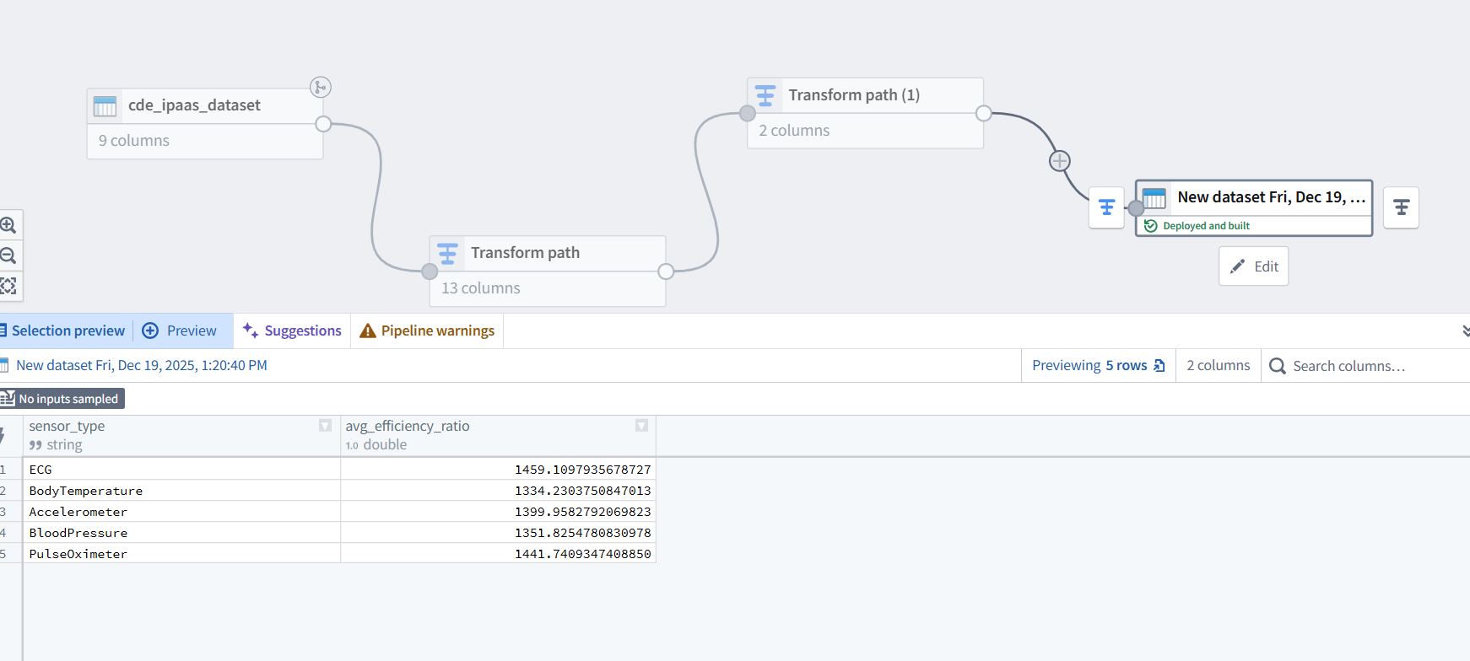Open the sensor_type column dropdown
The height and width of the screenshot is (661, 1470).
pyautogui.click(x=325, y=426)
